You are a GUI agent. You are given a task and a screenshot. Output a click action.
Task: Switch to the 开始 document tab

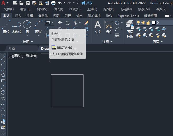tap(11, 48)
